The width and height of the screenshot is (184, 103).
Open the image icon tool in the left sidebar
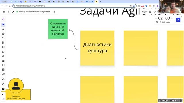click(x=3, y=61)
